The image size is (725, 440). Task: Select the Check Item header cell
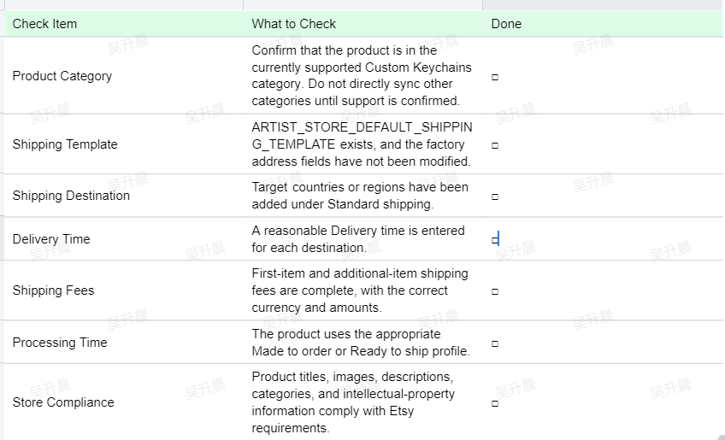click(x=124, y=24)
